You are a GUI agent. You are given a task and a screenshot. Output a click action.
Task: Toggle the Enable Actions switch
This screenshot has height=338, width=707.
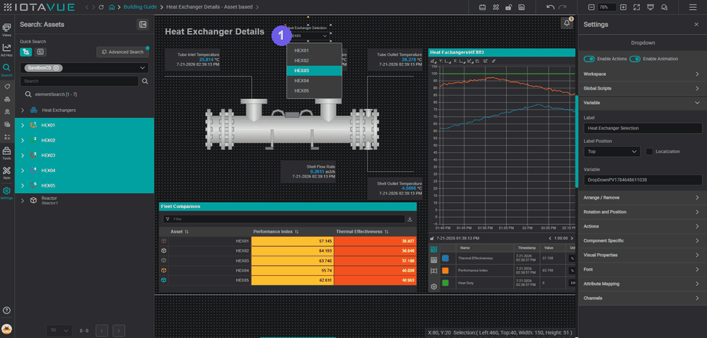pyautogui.click(x=589, y=59)
